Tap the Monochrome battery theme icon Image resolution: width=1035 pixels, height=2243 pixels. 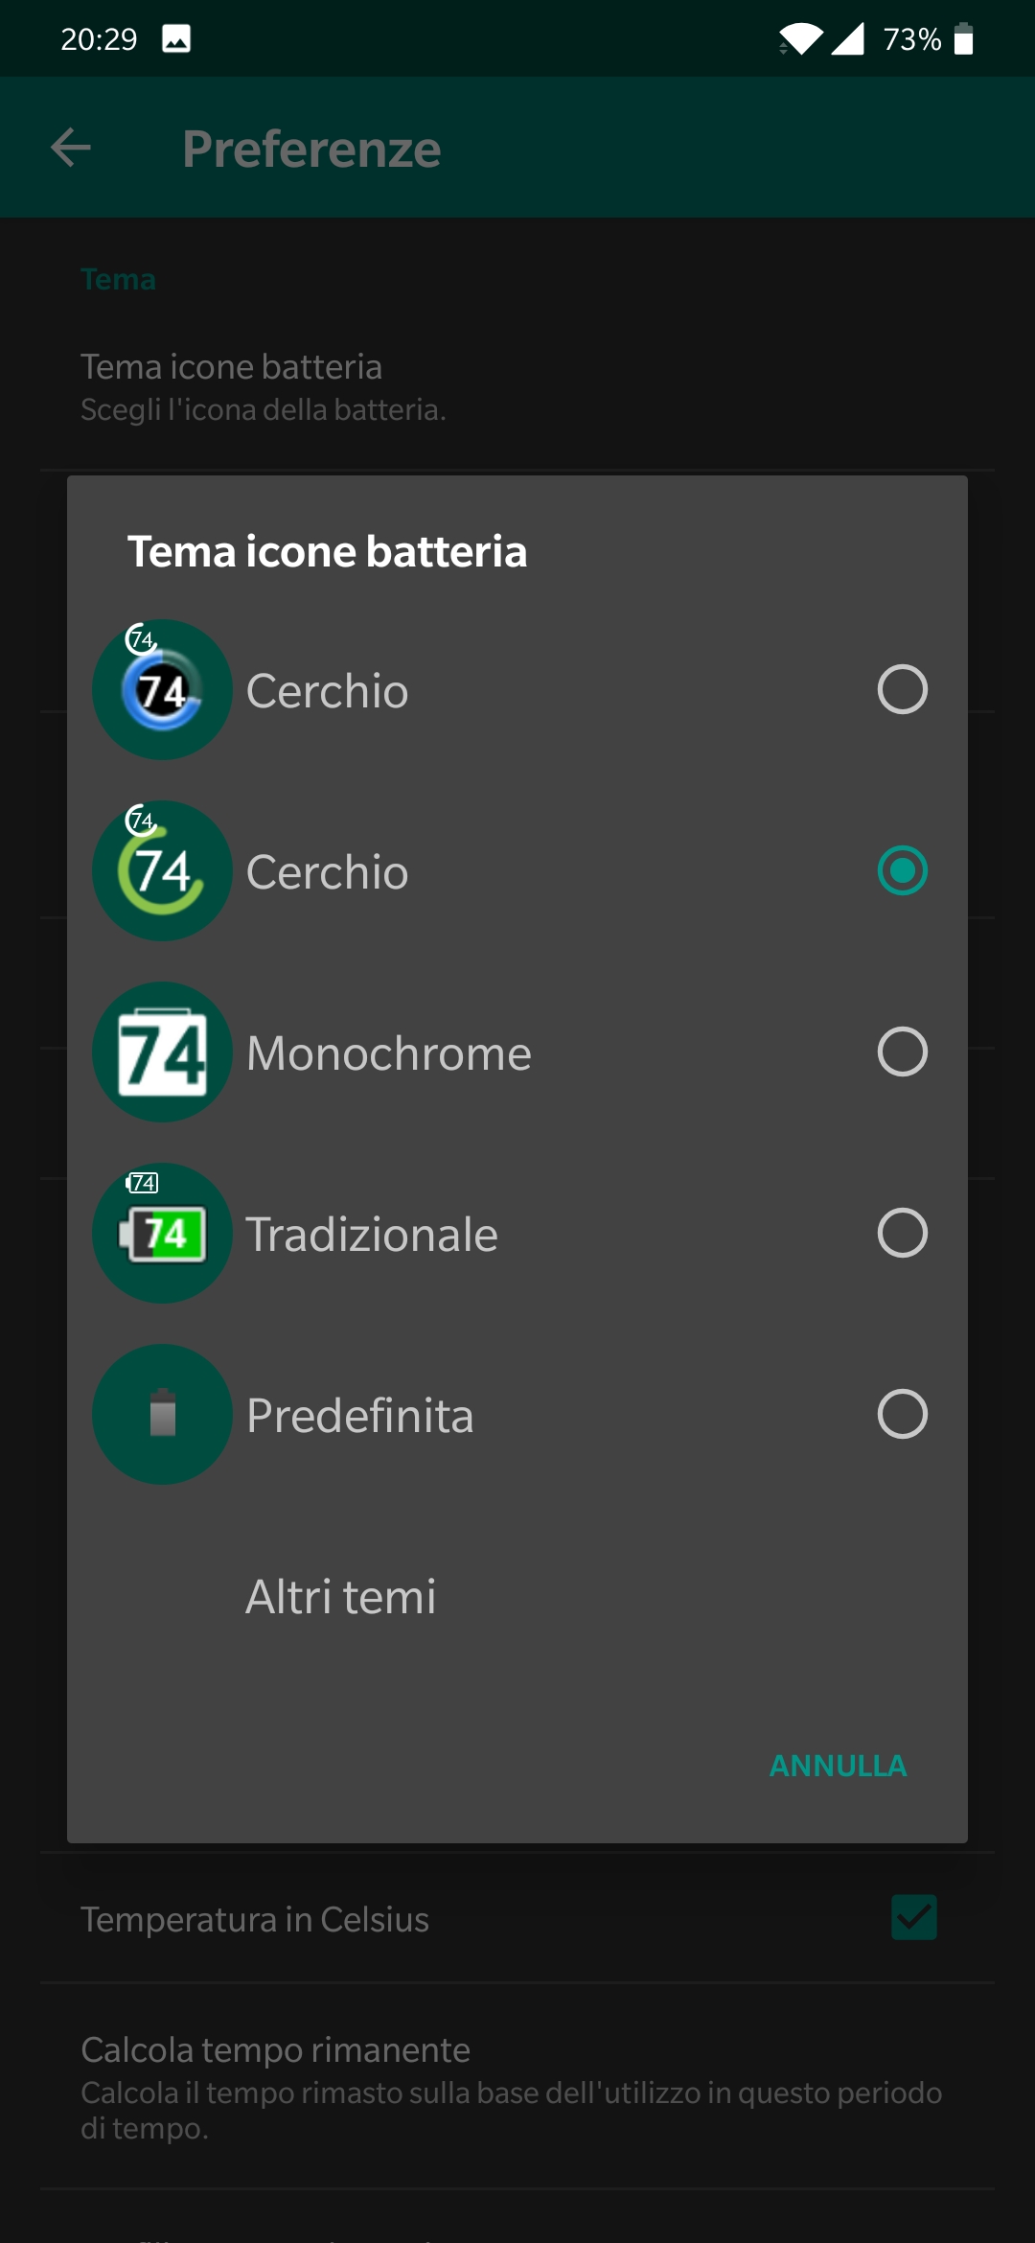point(162,1052)
